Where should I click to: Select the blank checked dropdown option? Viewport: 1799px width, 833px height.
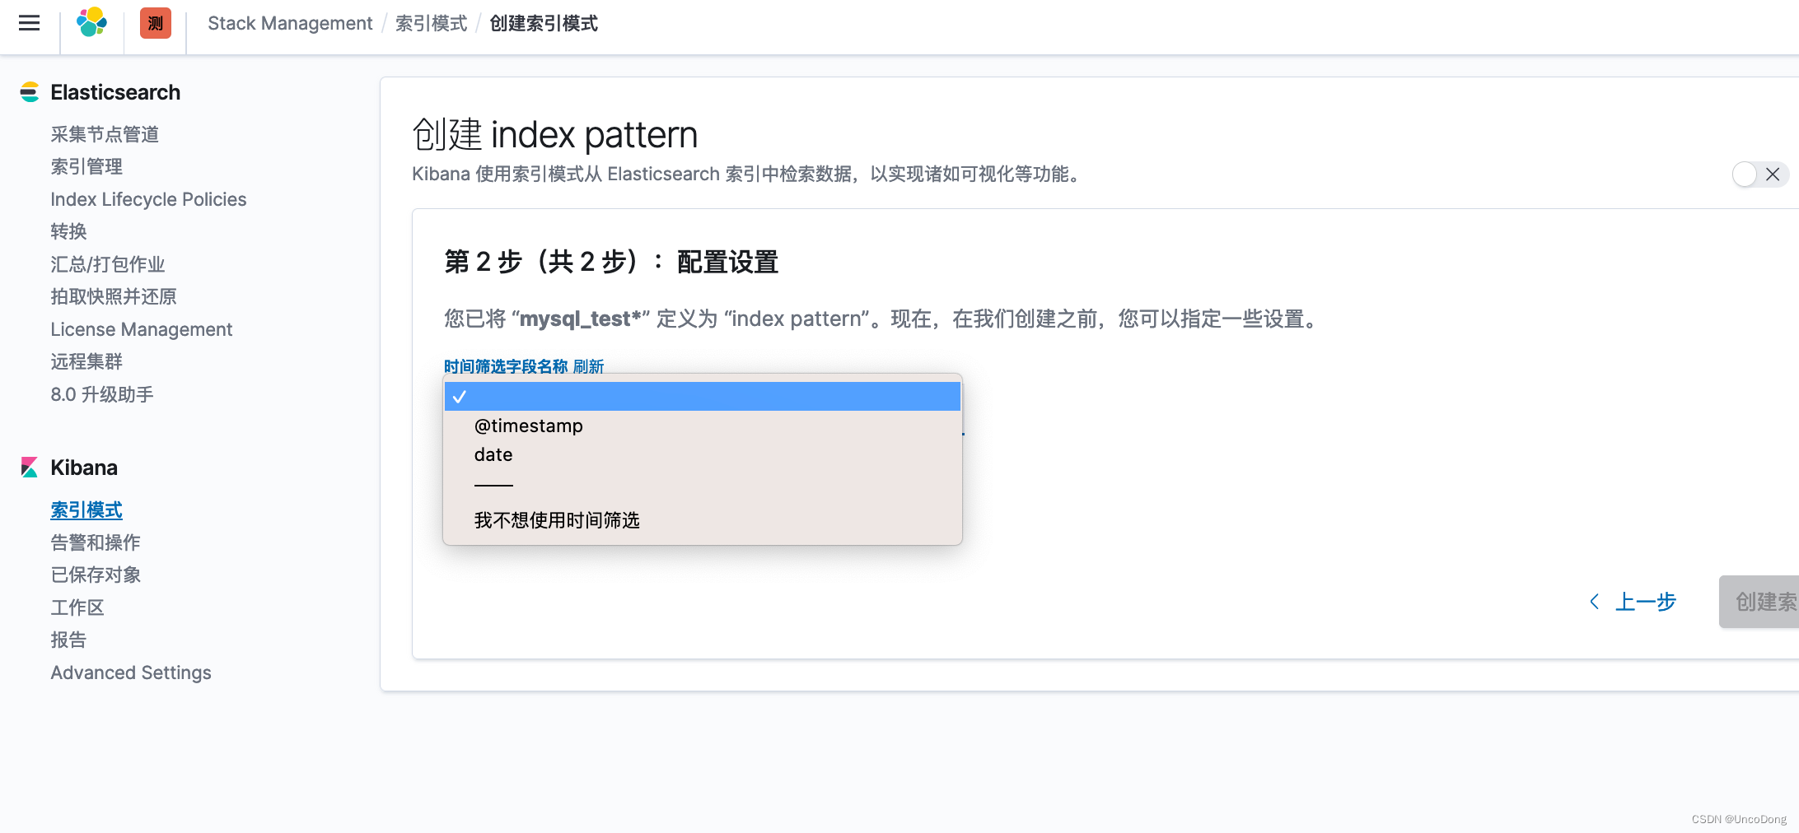tap(703, 396)
